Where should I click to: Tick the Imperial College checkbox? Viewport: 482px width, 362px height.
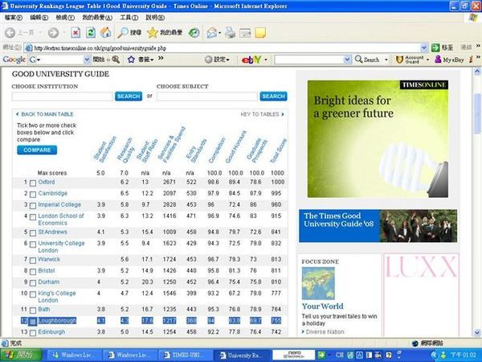coord(33,206)
